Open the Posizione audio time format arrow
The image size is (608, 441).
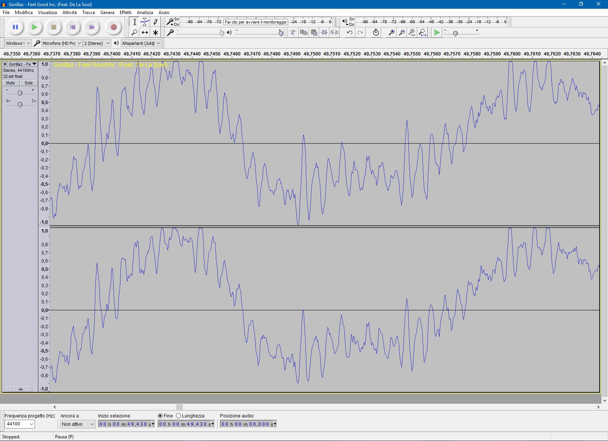275,424
